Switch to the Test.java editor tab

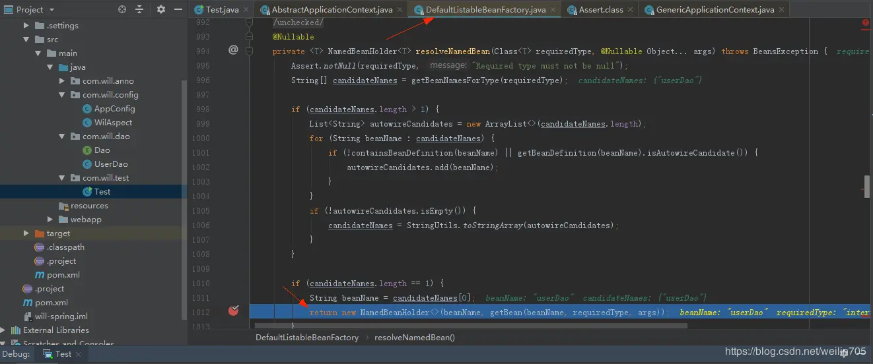222,10
